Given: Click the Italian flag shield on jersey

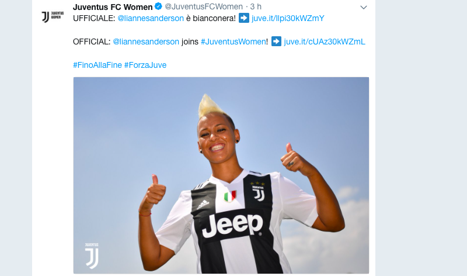Looking at the screenshot, I should coord(230,196).
